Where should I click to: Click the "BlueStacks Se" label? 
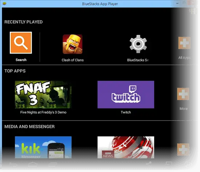pyautogui.click(x=138, y=60)
